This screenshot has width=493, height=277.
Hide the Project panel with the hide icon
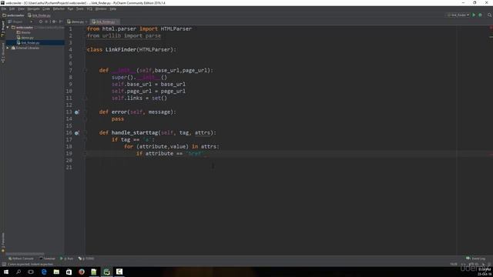coord(61,22)
